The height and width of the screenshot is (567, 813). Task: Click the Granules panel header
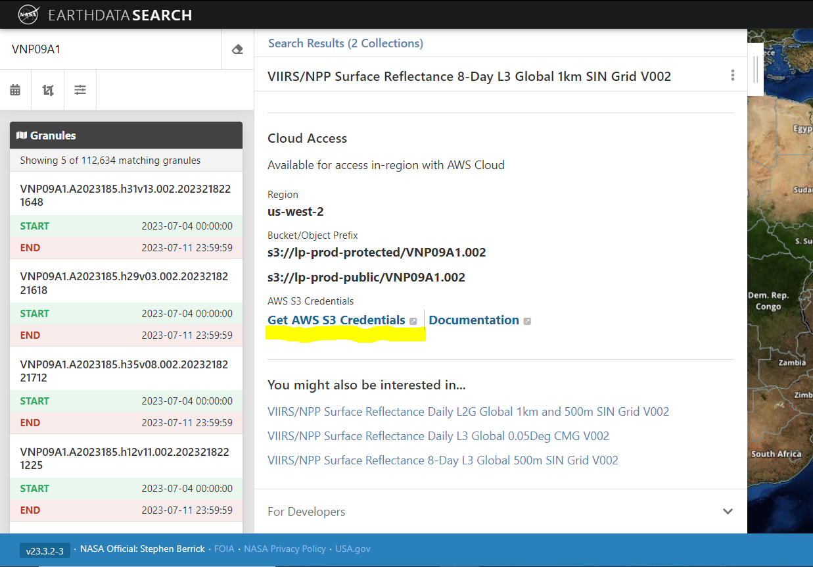click(x=126, y=136)
